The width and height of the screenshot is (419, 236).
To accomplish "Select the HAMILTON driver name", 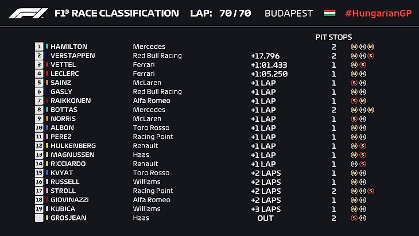I will [69, 47].
